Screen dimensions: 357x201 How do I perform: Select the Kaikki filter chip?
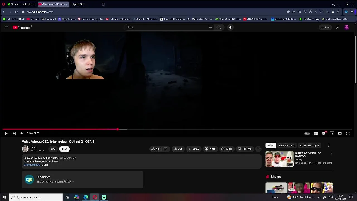(271, 145)
